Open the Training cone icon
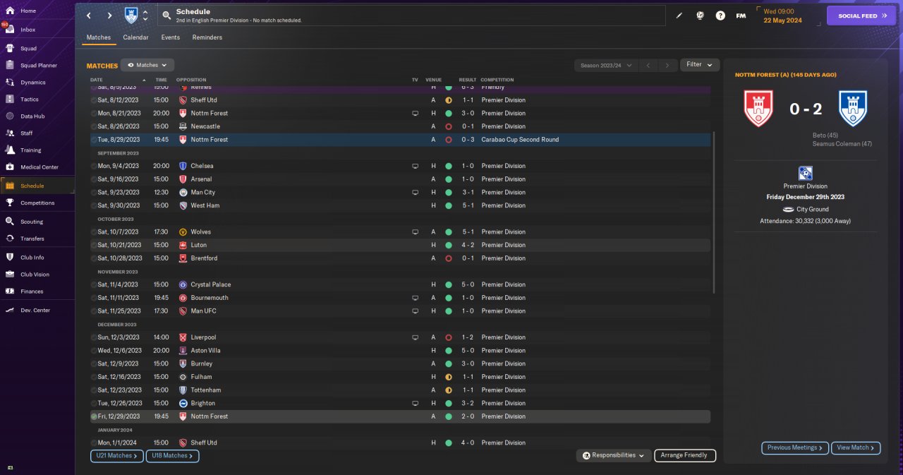 tap(10, 150)
